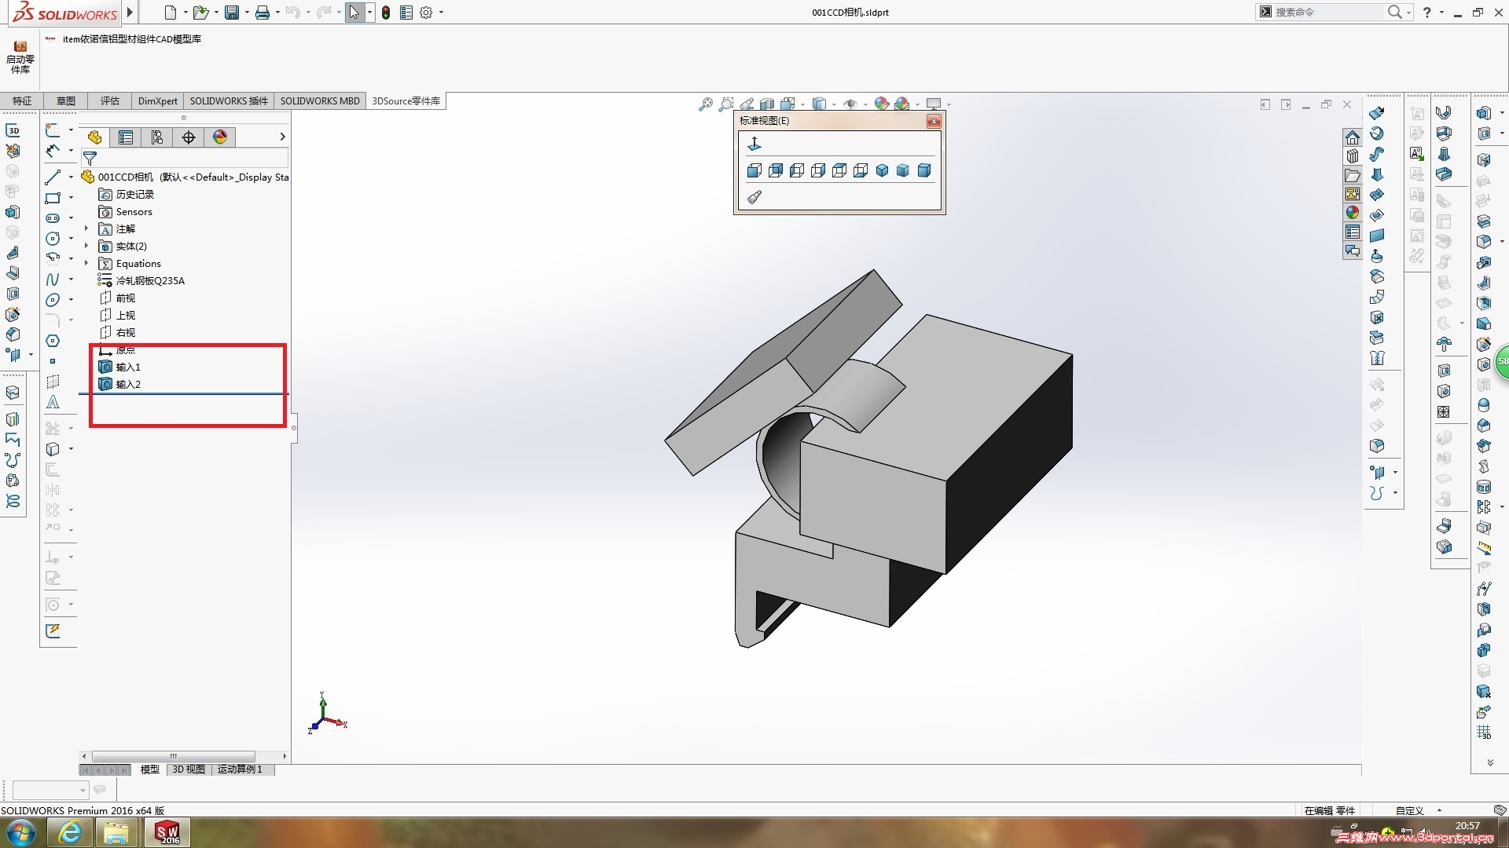
Task: Click the Normal To view icon
Action: (x=754, y=144)
